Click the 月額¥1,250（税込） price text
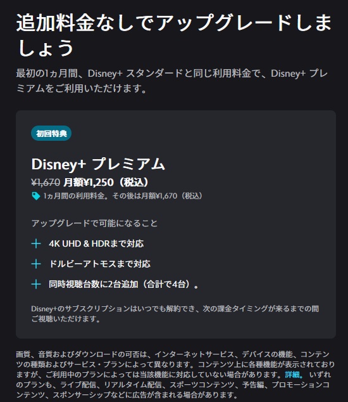The image size is (348, 402). [x=106, y=182]
